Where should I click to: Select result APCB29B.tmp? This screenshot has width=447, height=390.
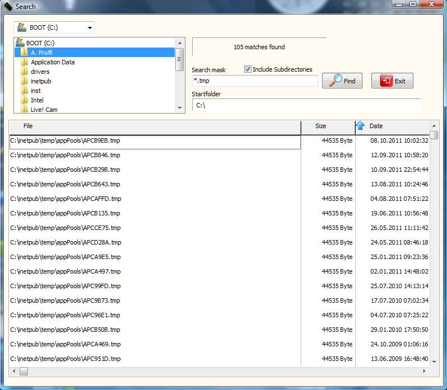(x=155, y=170)
